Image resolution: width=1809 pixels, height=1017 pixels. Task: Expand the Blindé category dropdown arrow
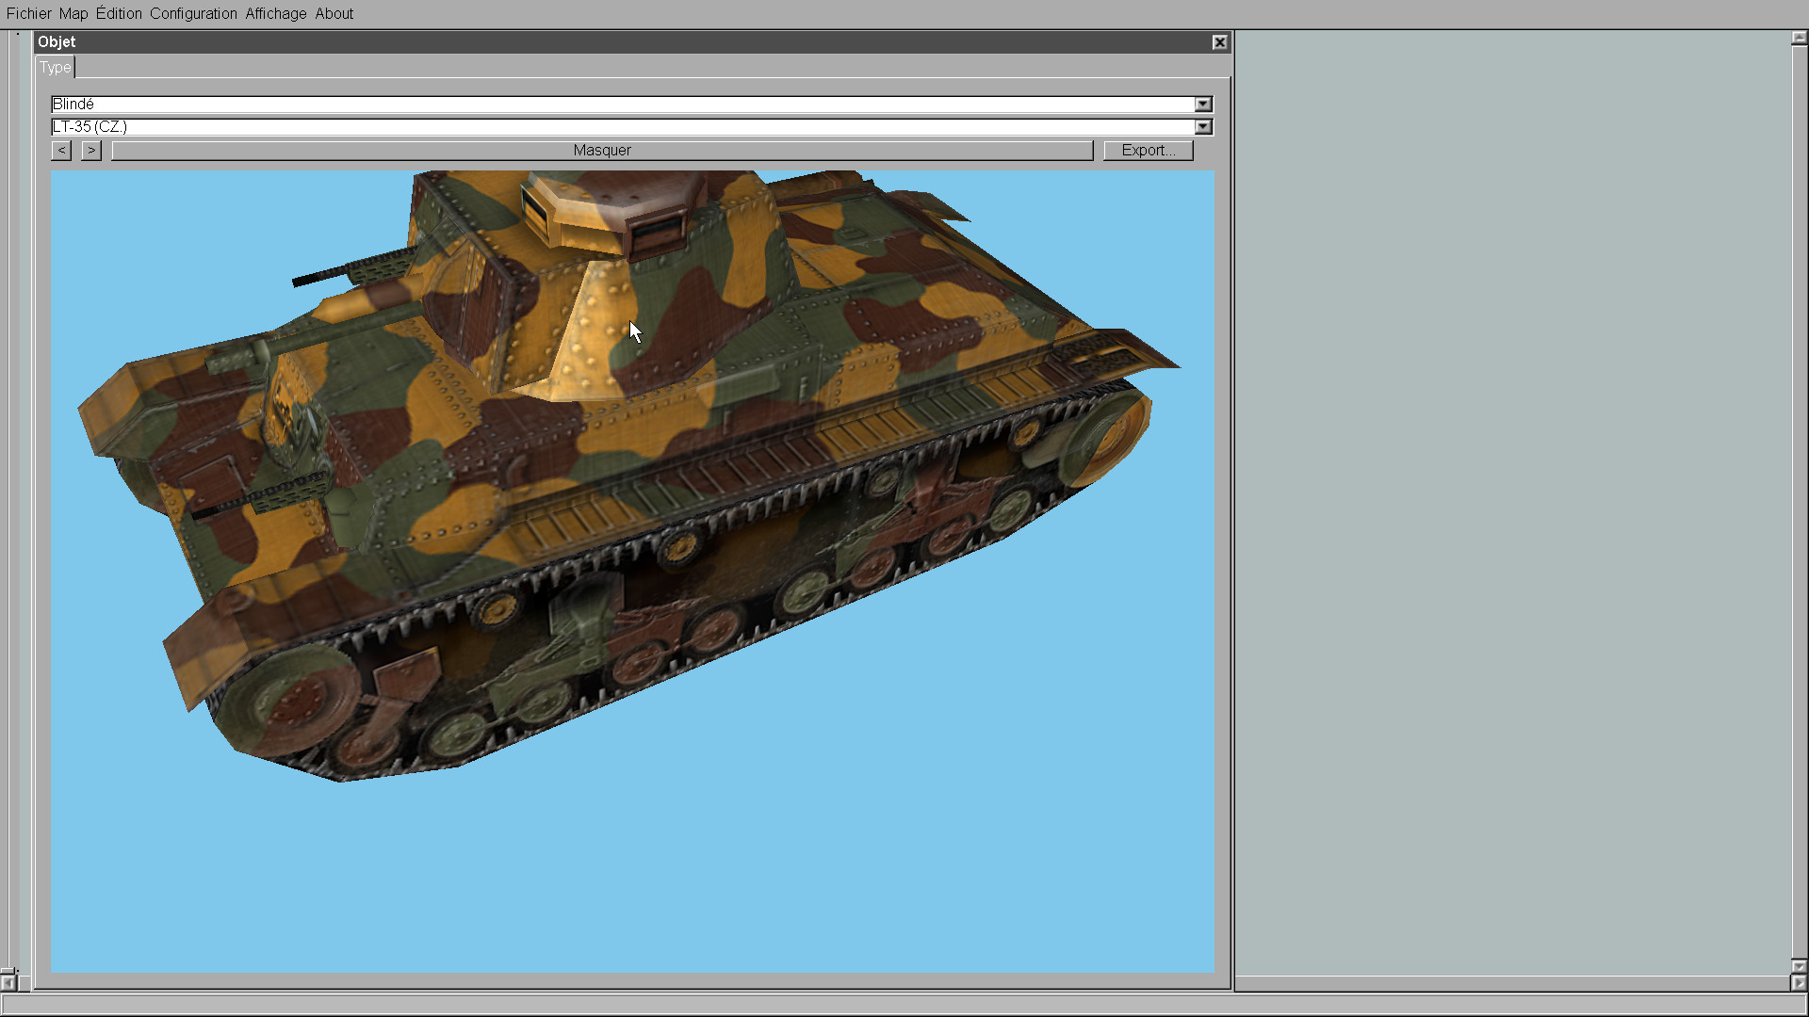point(1203,105)
